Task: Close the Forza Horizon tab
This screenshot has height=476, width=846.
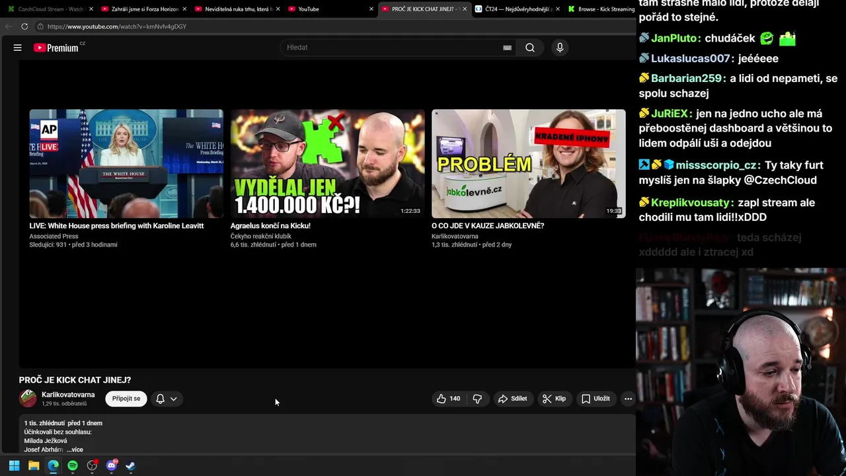Action: (184, 9)
